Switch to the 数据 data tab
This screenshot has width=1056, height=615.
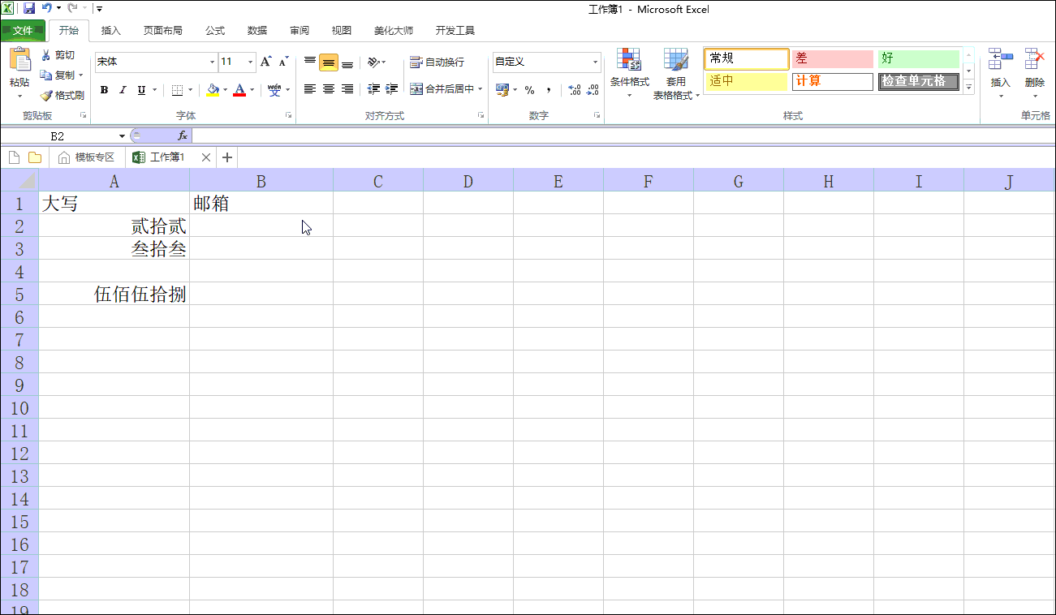click(257, 31)
